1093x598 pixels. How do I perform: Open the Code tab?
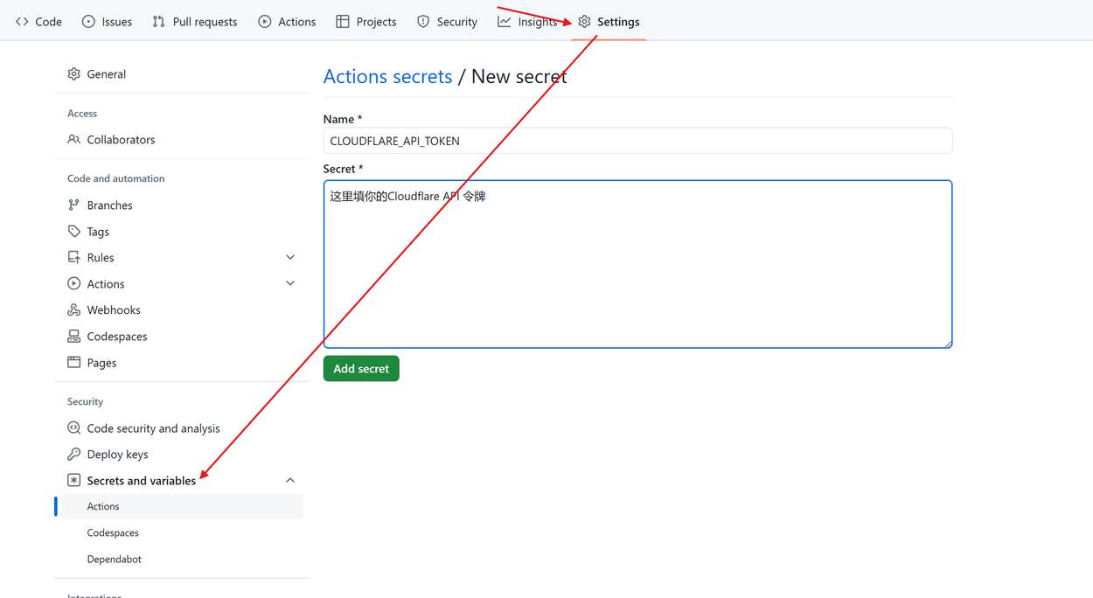38,21
